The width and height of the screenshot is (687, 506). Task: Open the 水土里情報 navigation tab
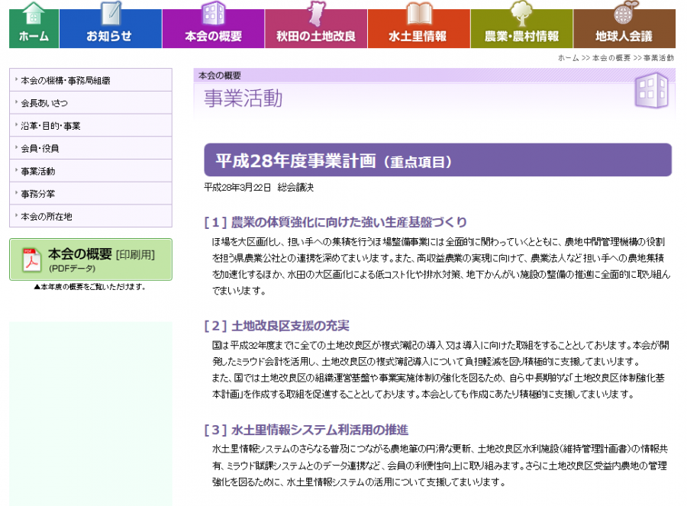418,36
